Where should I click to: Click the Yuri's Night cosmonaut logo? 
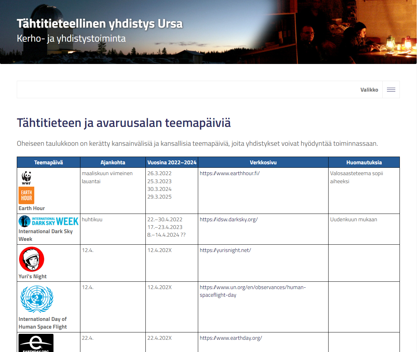click(x=31, y=259)
